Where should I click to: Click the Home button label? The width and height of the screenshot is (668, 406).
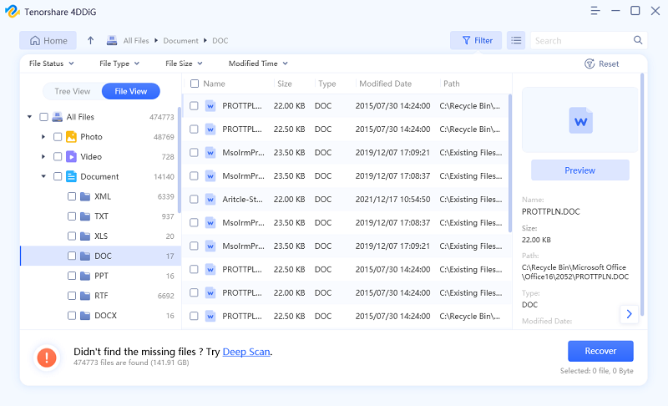[55, 40]
